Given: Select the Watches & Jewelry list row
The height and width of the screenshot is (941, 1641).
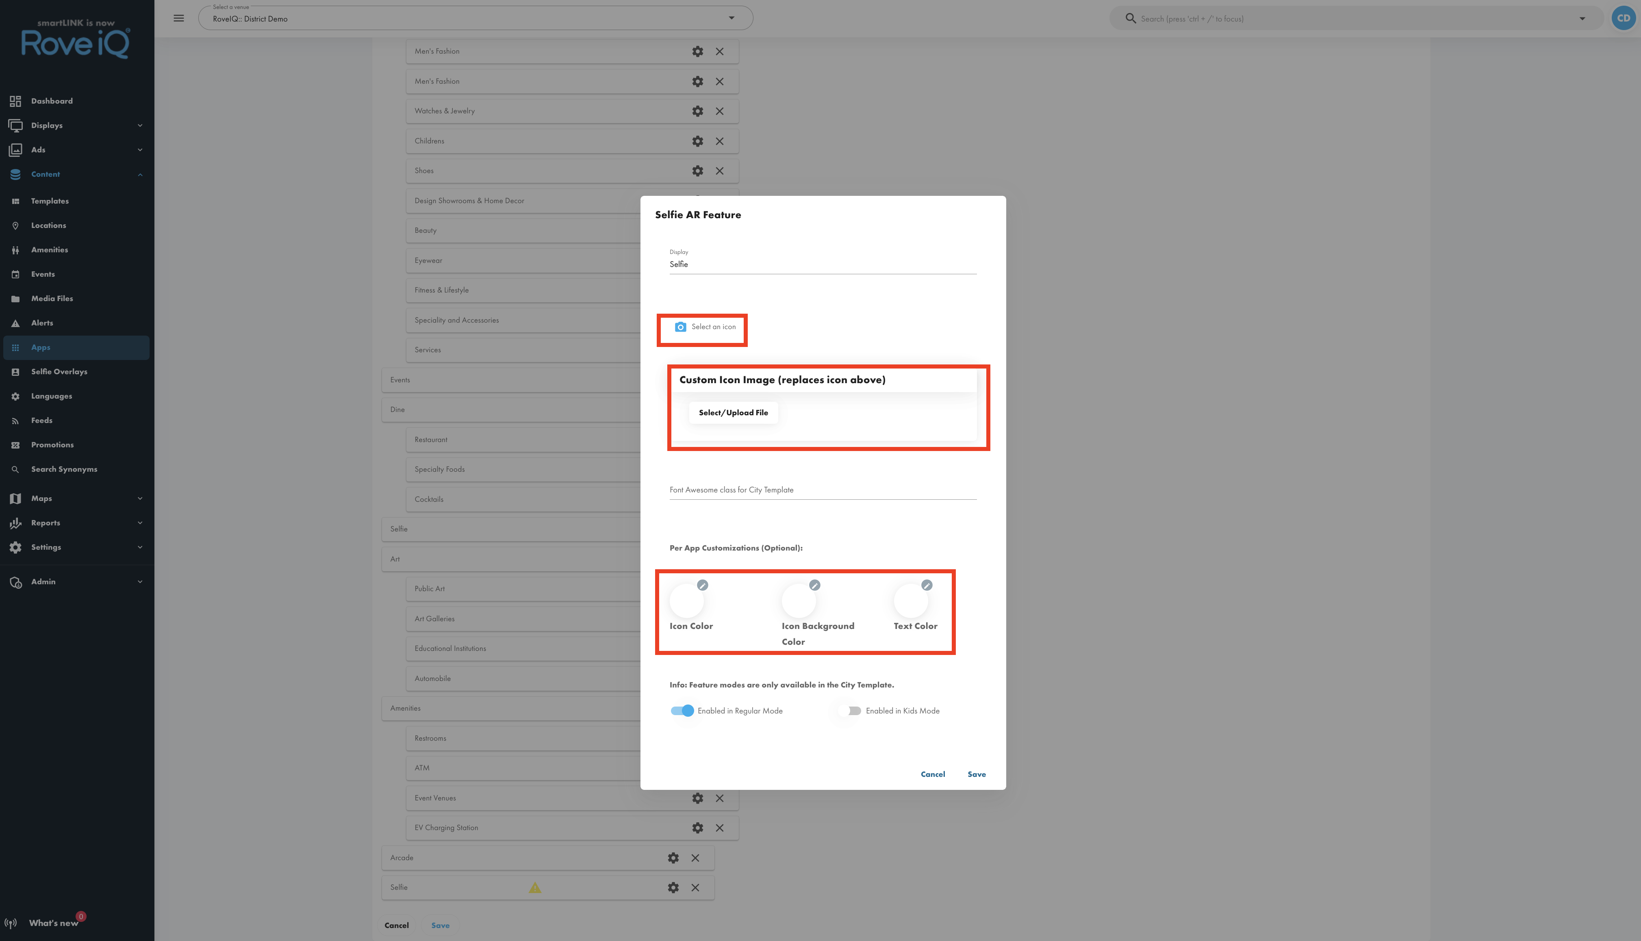Looking at the screenshot, I should 572,111.
